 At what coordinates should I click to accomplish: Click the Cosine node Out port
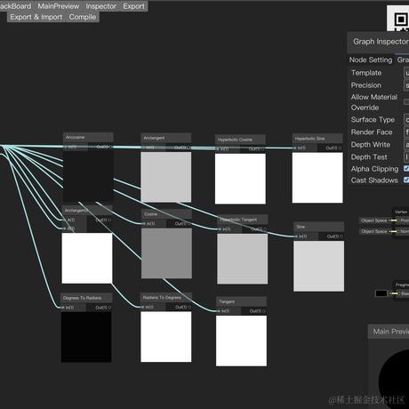click(x=189, y=224)
